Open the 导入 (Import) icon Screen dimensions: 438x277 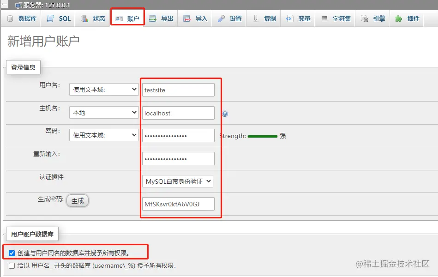pos(196,19)
